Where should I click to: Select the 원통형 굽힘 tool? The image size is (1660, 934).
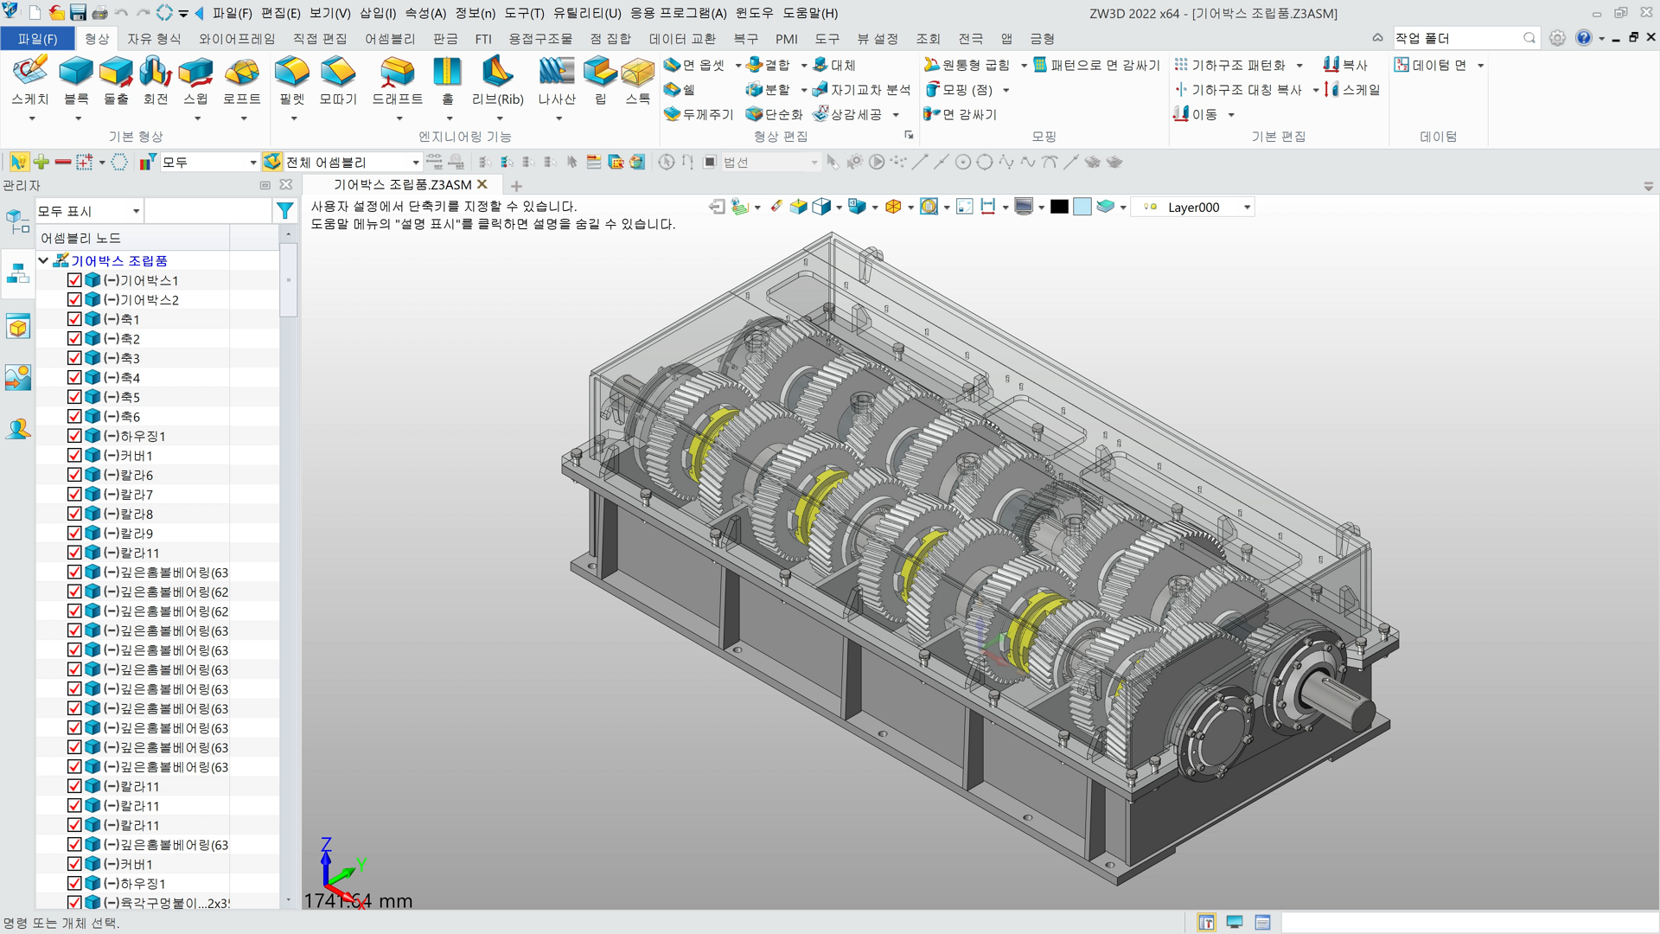(967, 65)
